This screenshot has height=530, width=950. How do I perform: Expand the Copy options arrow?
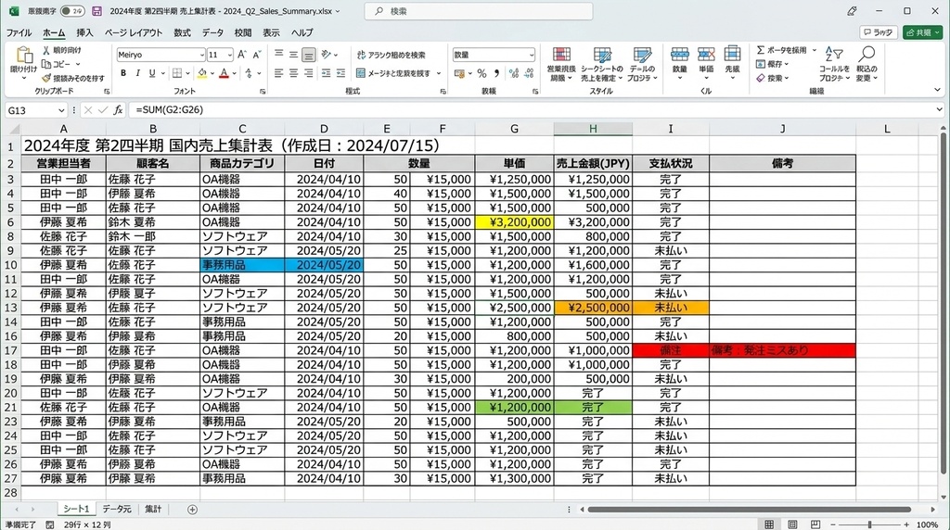pos(78,64)
